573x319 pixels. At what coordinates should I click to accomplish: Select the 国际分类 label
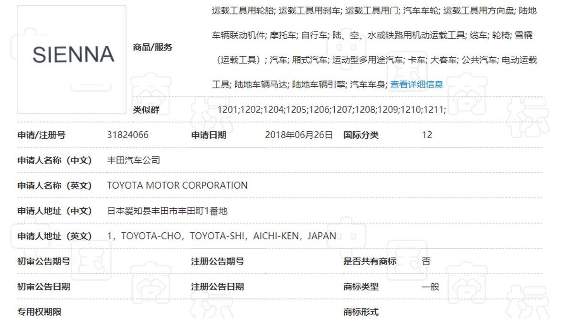click(361, 135)
